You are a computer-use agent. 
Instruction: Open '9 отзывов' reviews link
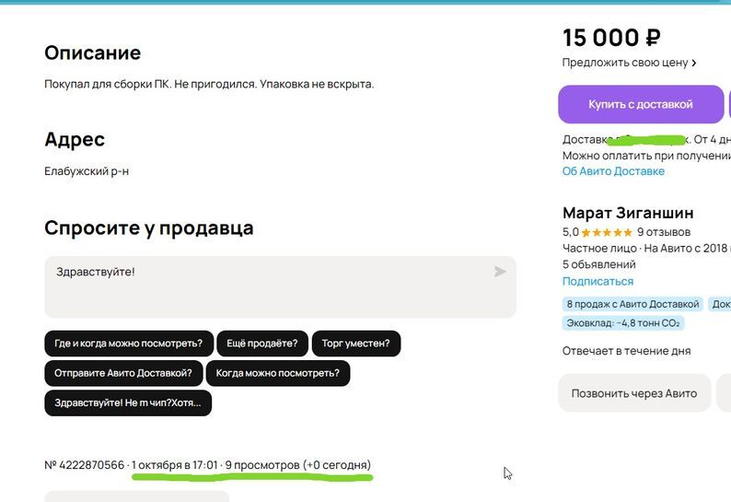(x=664, y=232)
